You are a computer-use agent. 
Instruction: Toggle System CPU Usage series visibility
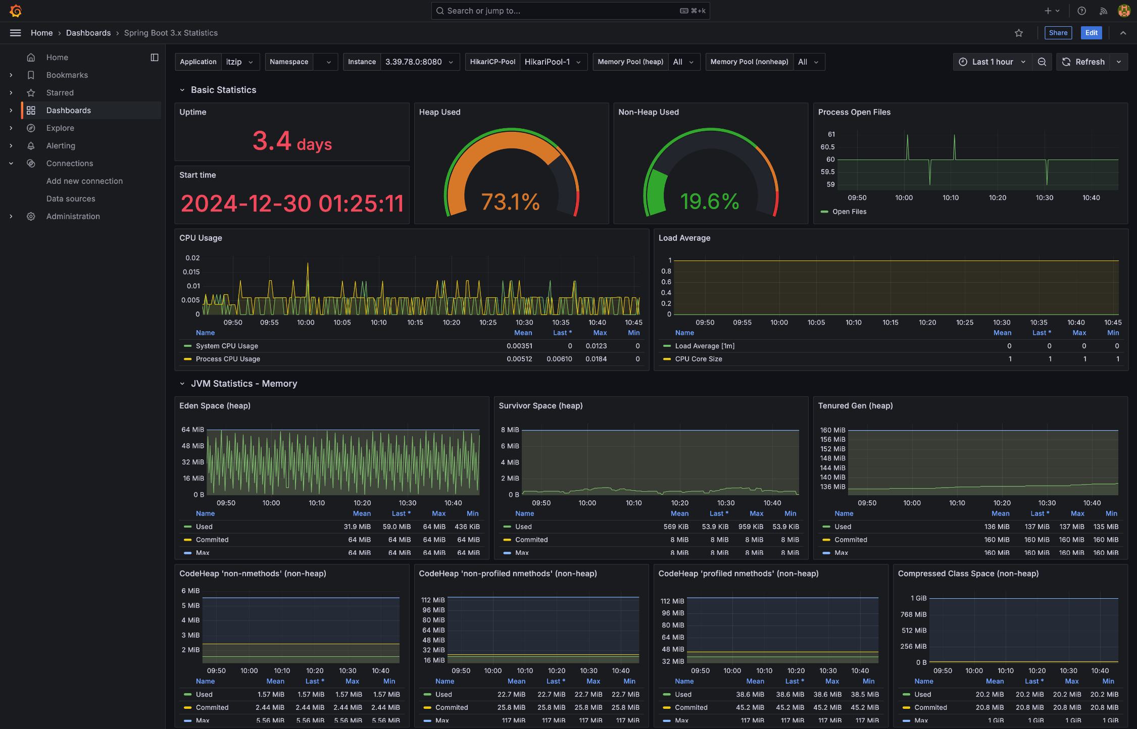227,346
